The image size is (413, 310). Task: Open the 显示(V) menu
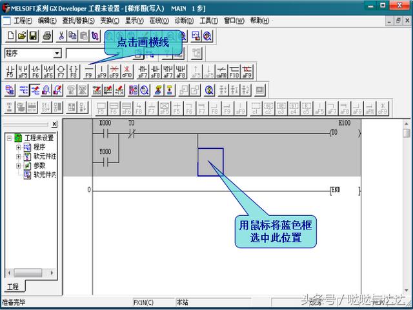pyautogui.click(x=134, y=21)
